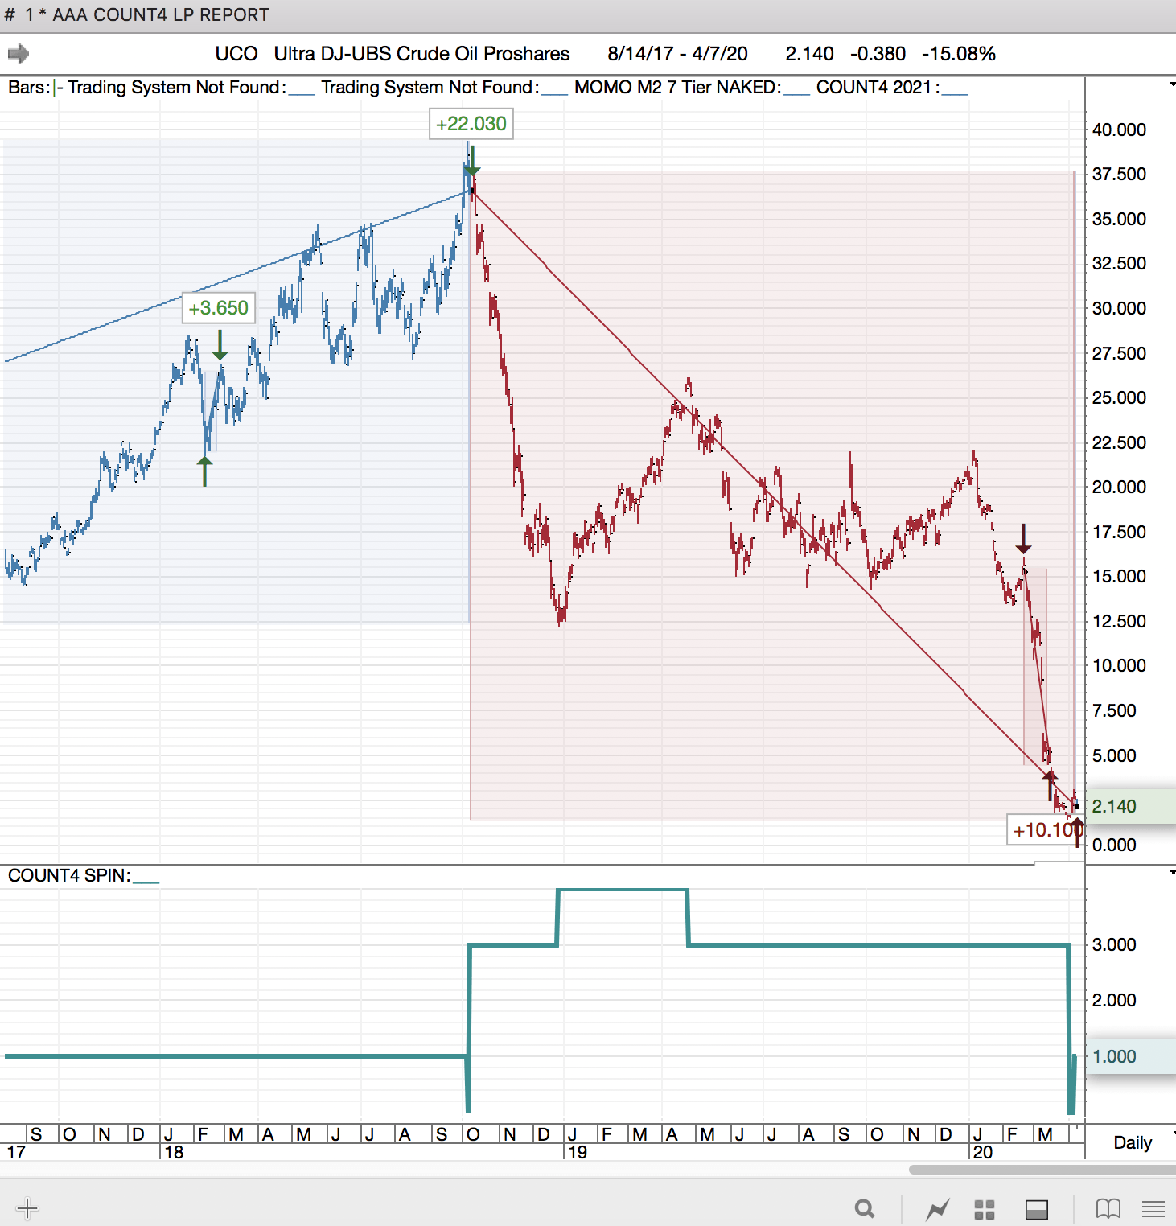Click the plus icon in the bottom-left corner
This screenshot has height=1226, width=1176.
[27, 1208]
